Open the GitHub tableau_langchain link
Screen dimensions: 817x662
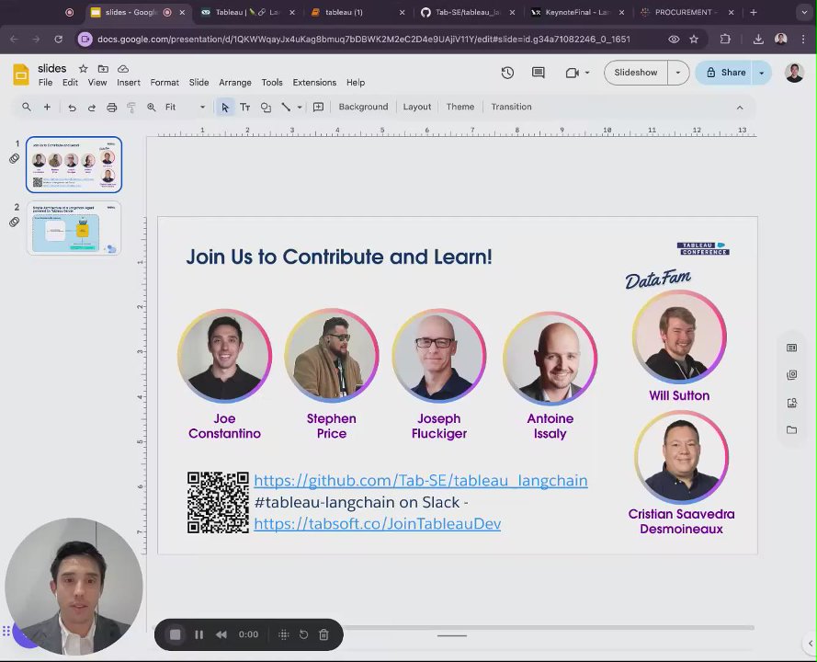421,480
